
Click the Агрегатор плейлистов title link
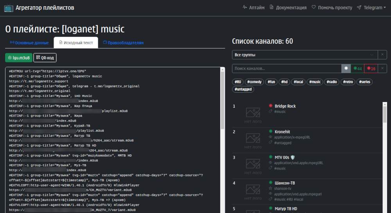click(x=45, y=8)
